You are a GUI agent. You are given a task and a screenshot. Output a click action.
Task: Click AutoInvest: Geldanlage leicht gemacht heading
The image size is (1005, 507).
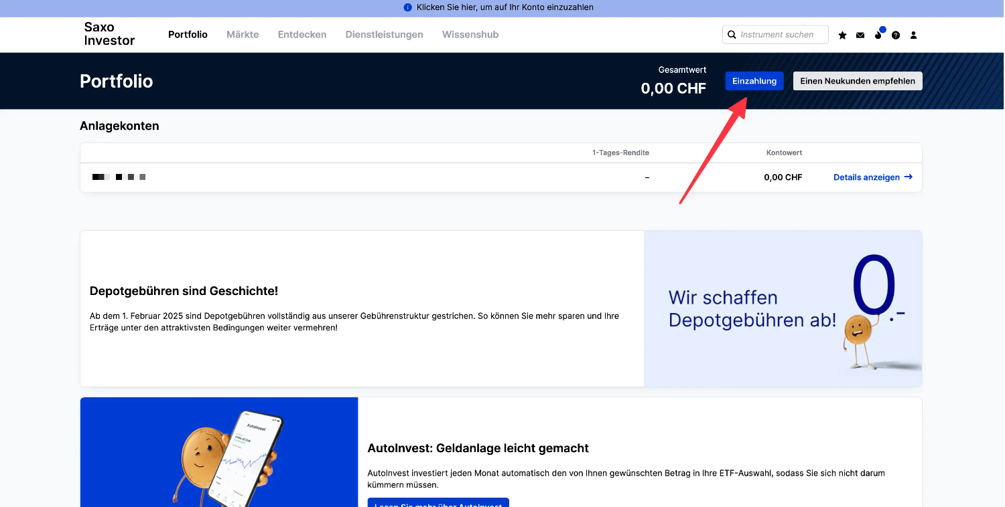(x=478, y=448)
